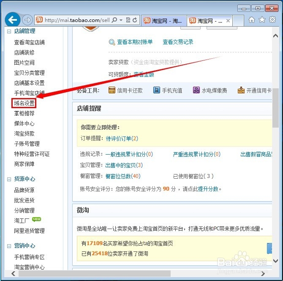Click the 信用卡还款 credit card icon

tap(112, 90)
